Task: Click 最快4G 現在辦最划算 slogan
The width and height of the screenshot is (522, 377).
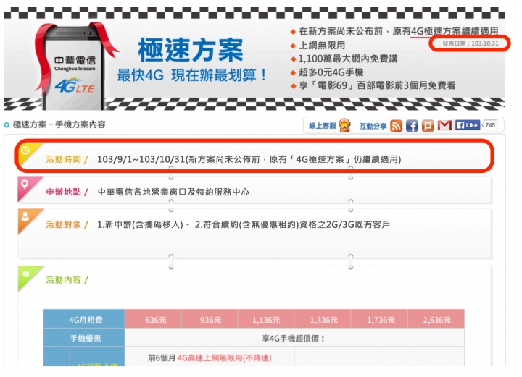Action: pos(191,75)
